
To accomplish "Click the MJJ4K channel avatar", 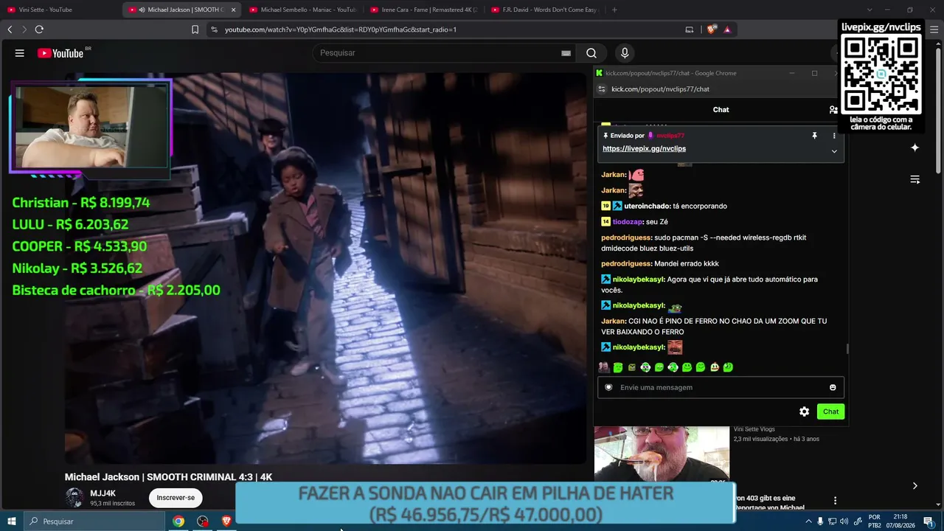I will click(x=74, y=498).
